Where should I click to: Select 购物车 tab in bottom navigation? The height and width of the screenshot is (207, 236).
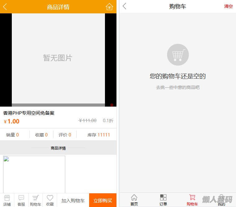pos(192,200)
